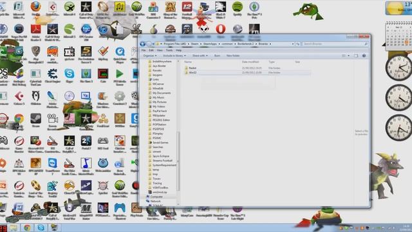412x232 pixels.
Task: Open the change view options arrow
Action: tap(349, 56)
